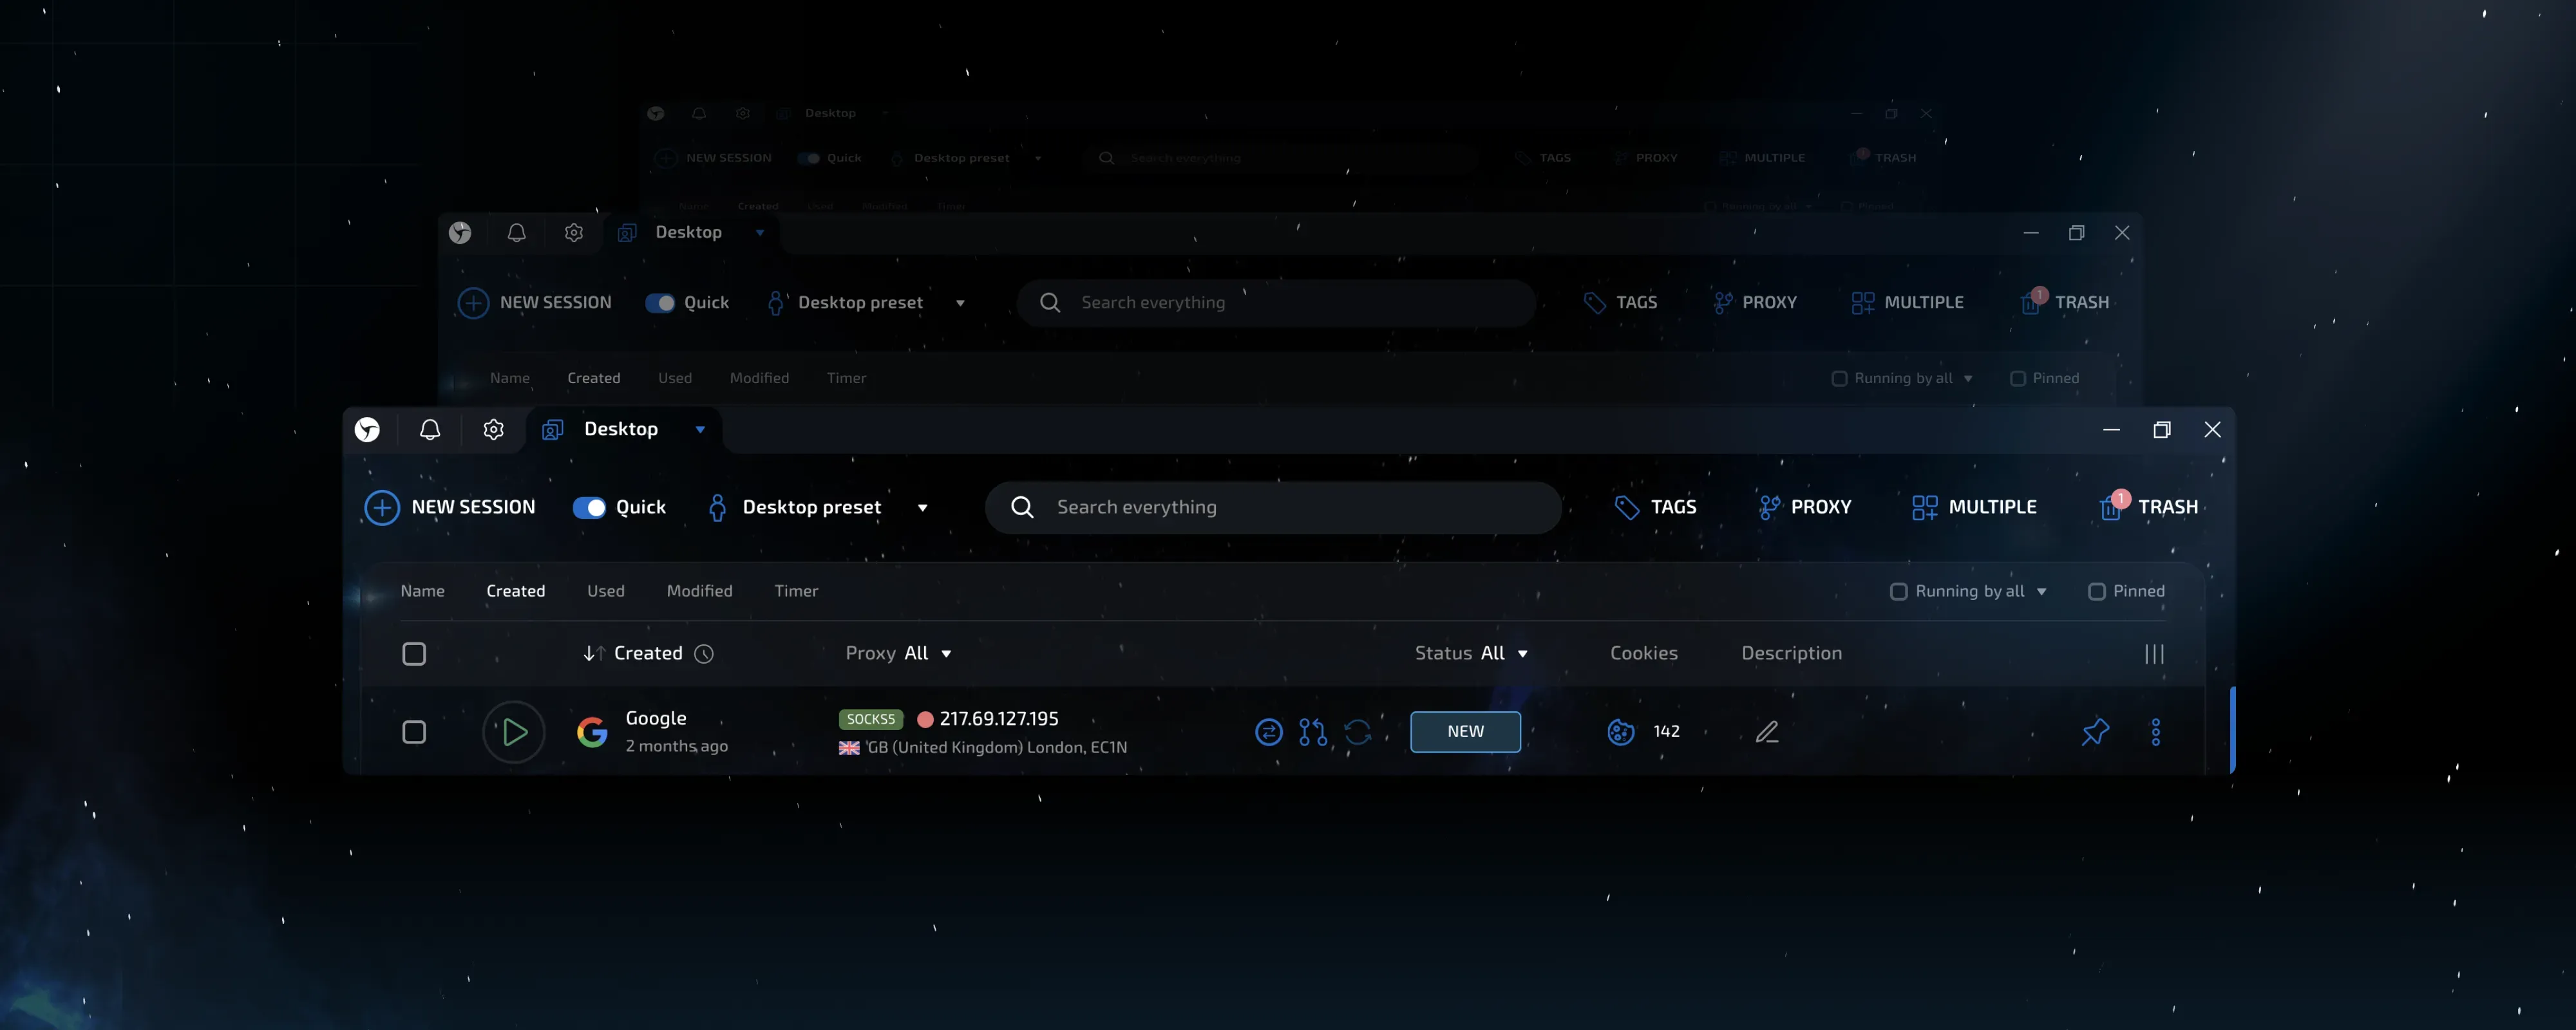Tick the Google session row checkbox
The width and height of the screenshot is (2576, 1030).
click(414, 732)
